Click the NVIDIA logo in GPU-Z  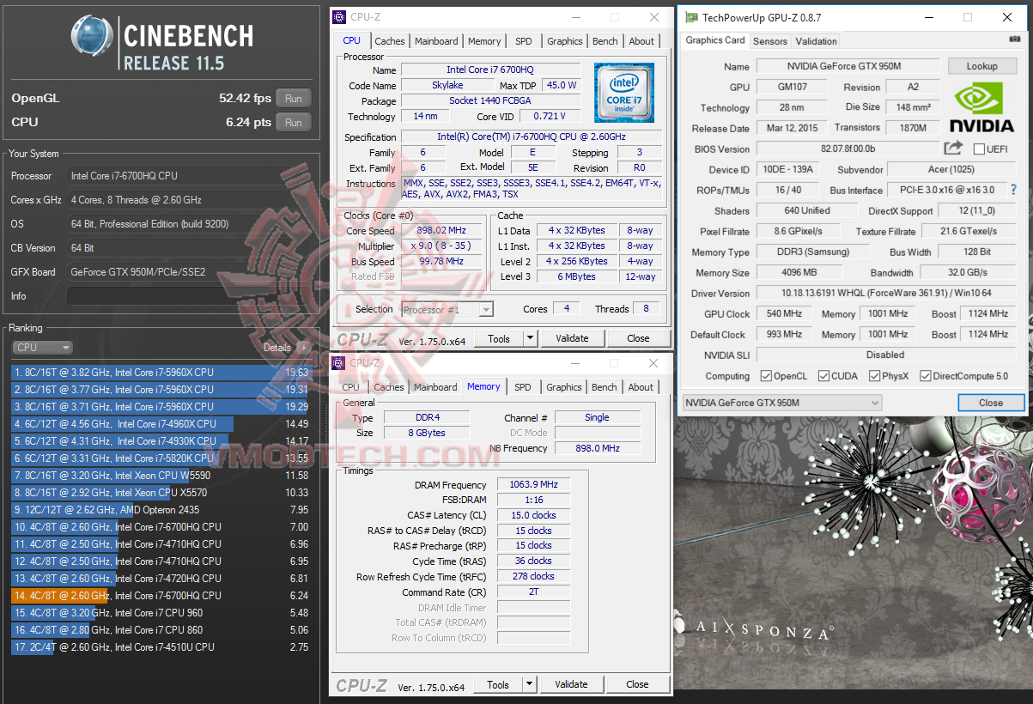point(983,107)
